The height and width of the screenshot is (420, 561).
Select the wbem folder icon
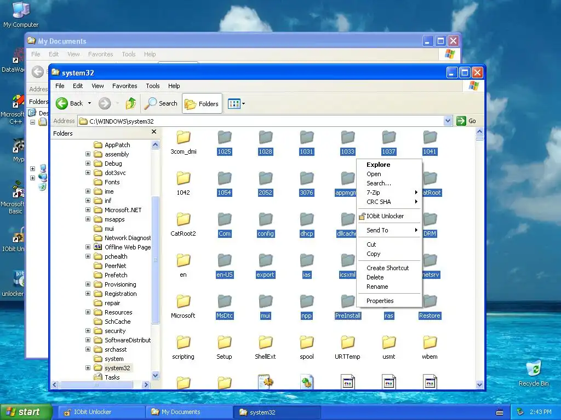[x=430, y=342]
